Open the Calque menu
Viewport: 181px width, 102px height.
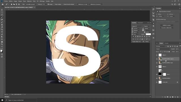[20, 1]
